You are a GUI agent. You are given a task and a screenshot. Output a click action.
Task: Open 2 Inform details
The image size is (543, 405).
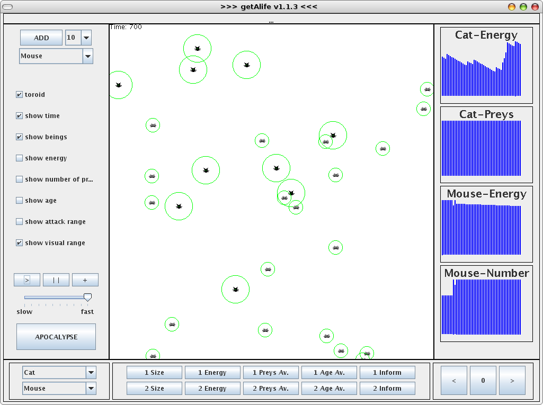tap(387, 389)
